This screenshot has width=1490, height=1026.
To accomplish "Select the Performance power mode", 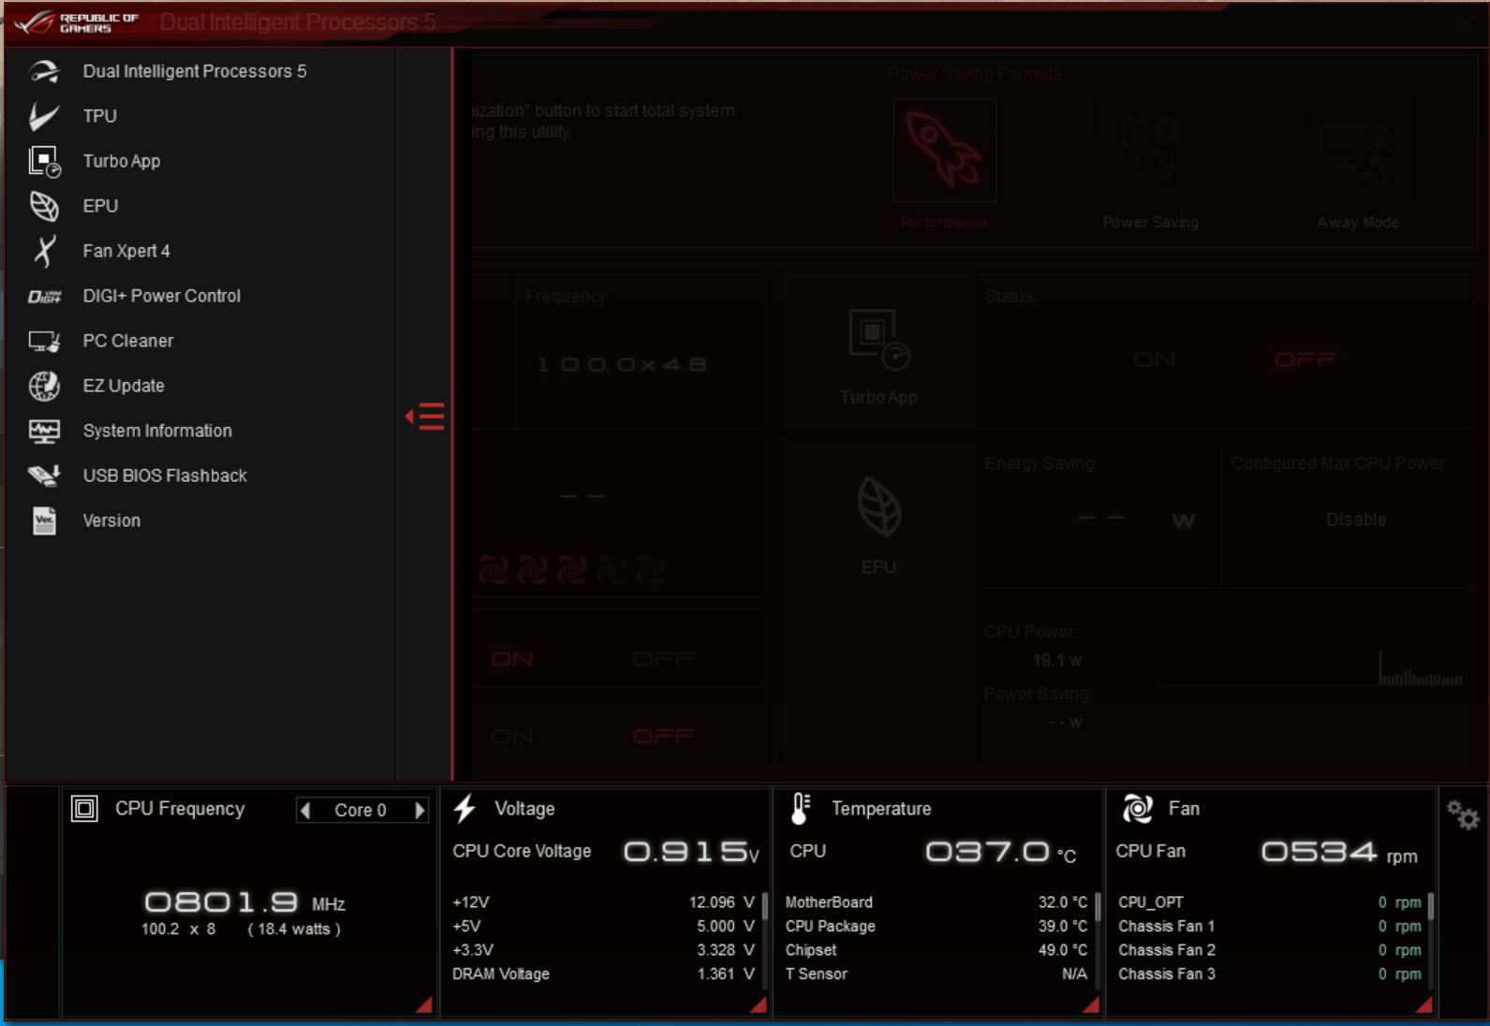I will tap(944, 152).
